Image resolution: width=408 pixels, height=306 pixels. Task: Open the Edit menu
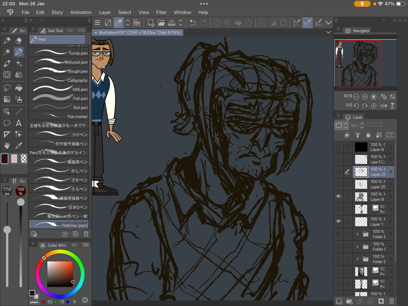tap(40, 12)
